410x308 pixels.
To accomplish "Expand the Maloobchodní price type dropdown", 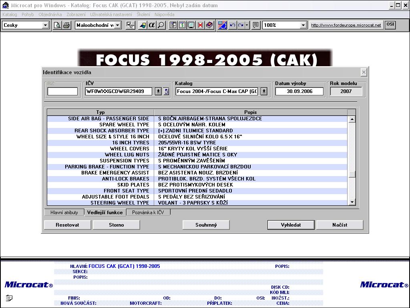I will tap(118, 25).
